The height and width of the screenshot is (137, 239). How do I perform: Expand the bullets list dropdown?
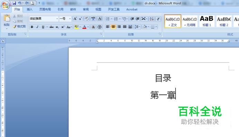112,19
